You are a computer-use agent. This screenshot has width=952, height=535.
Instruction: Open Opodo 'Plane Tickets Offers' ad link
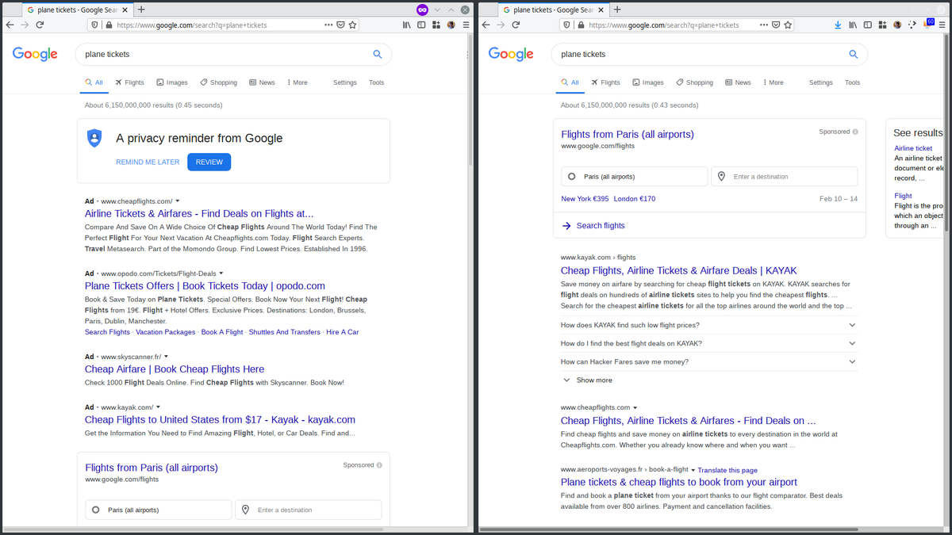click(x=205, y=286)
